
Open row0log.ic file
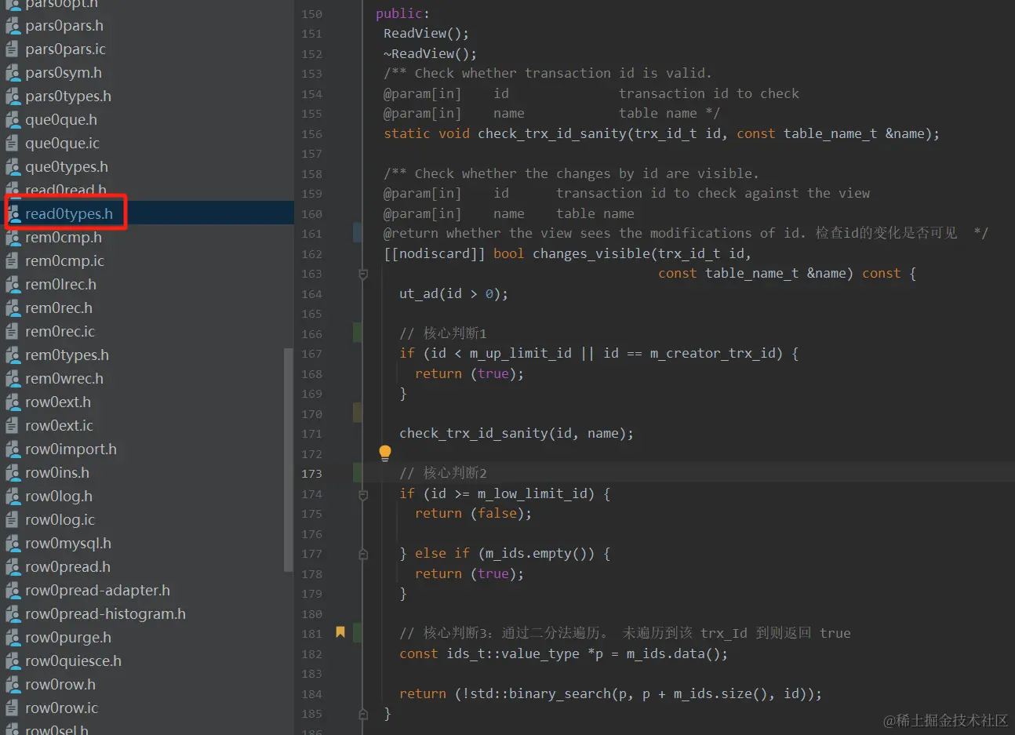[x=60, y=520]
